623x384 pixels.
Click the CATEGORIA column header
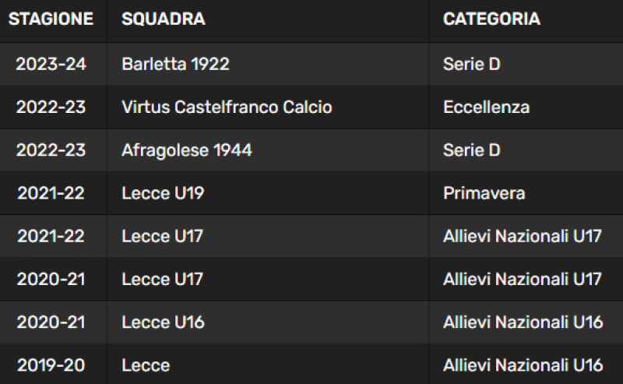point(491,19)
